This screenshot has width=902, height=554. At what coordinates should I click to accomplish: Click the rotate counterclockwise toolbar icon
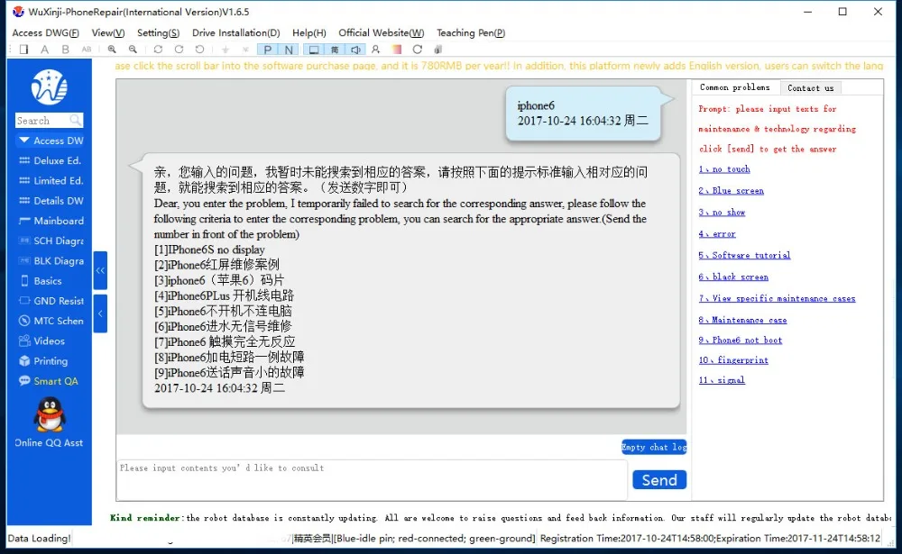tap(199, 50)
